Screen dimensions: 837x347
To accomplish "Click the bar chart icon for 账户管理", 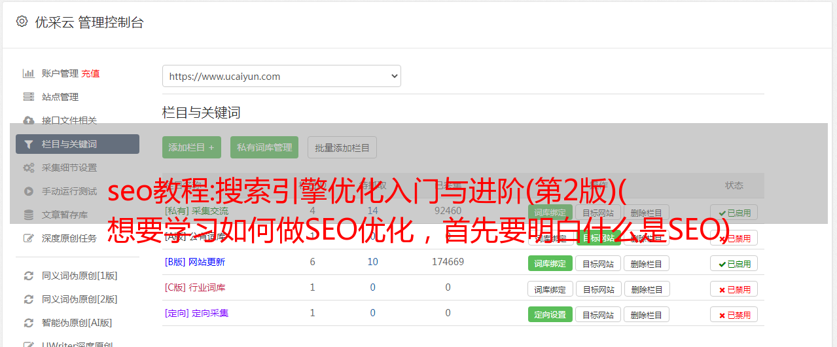I will [x=29, y=73].
